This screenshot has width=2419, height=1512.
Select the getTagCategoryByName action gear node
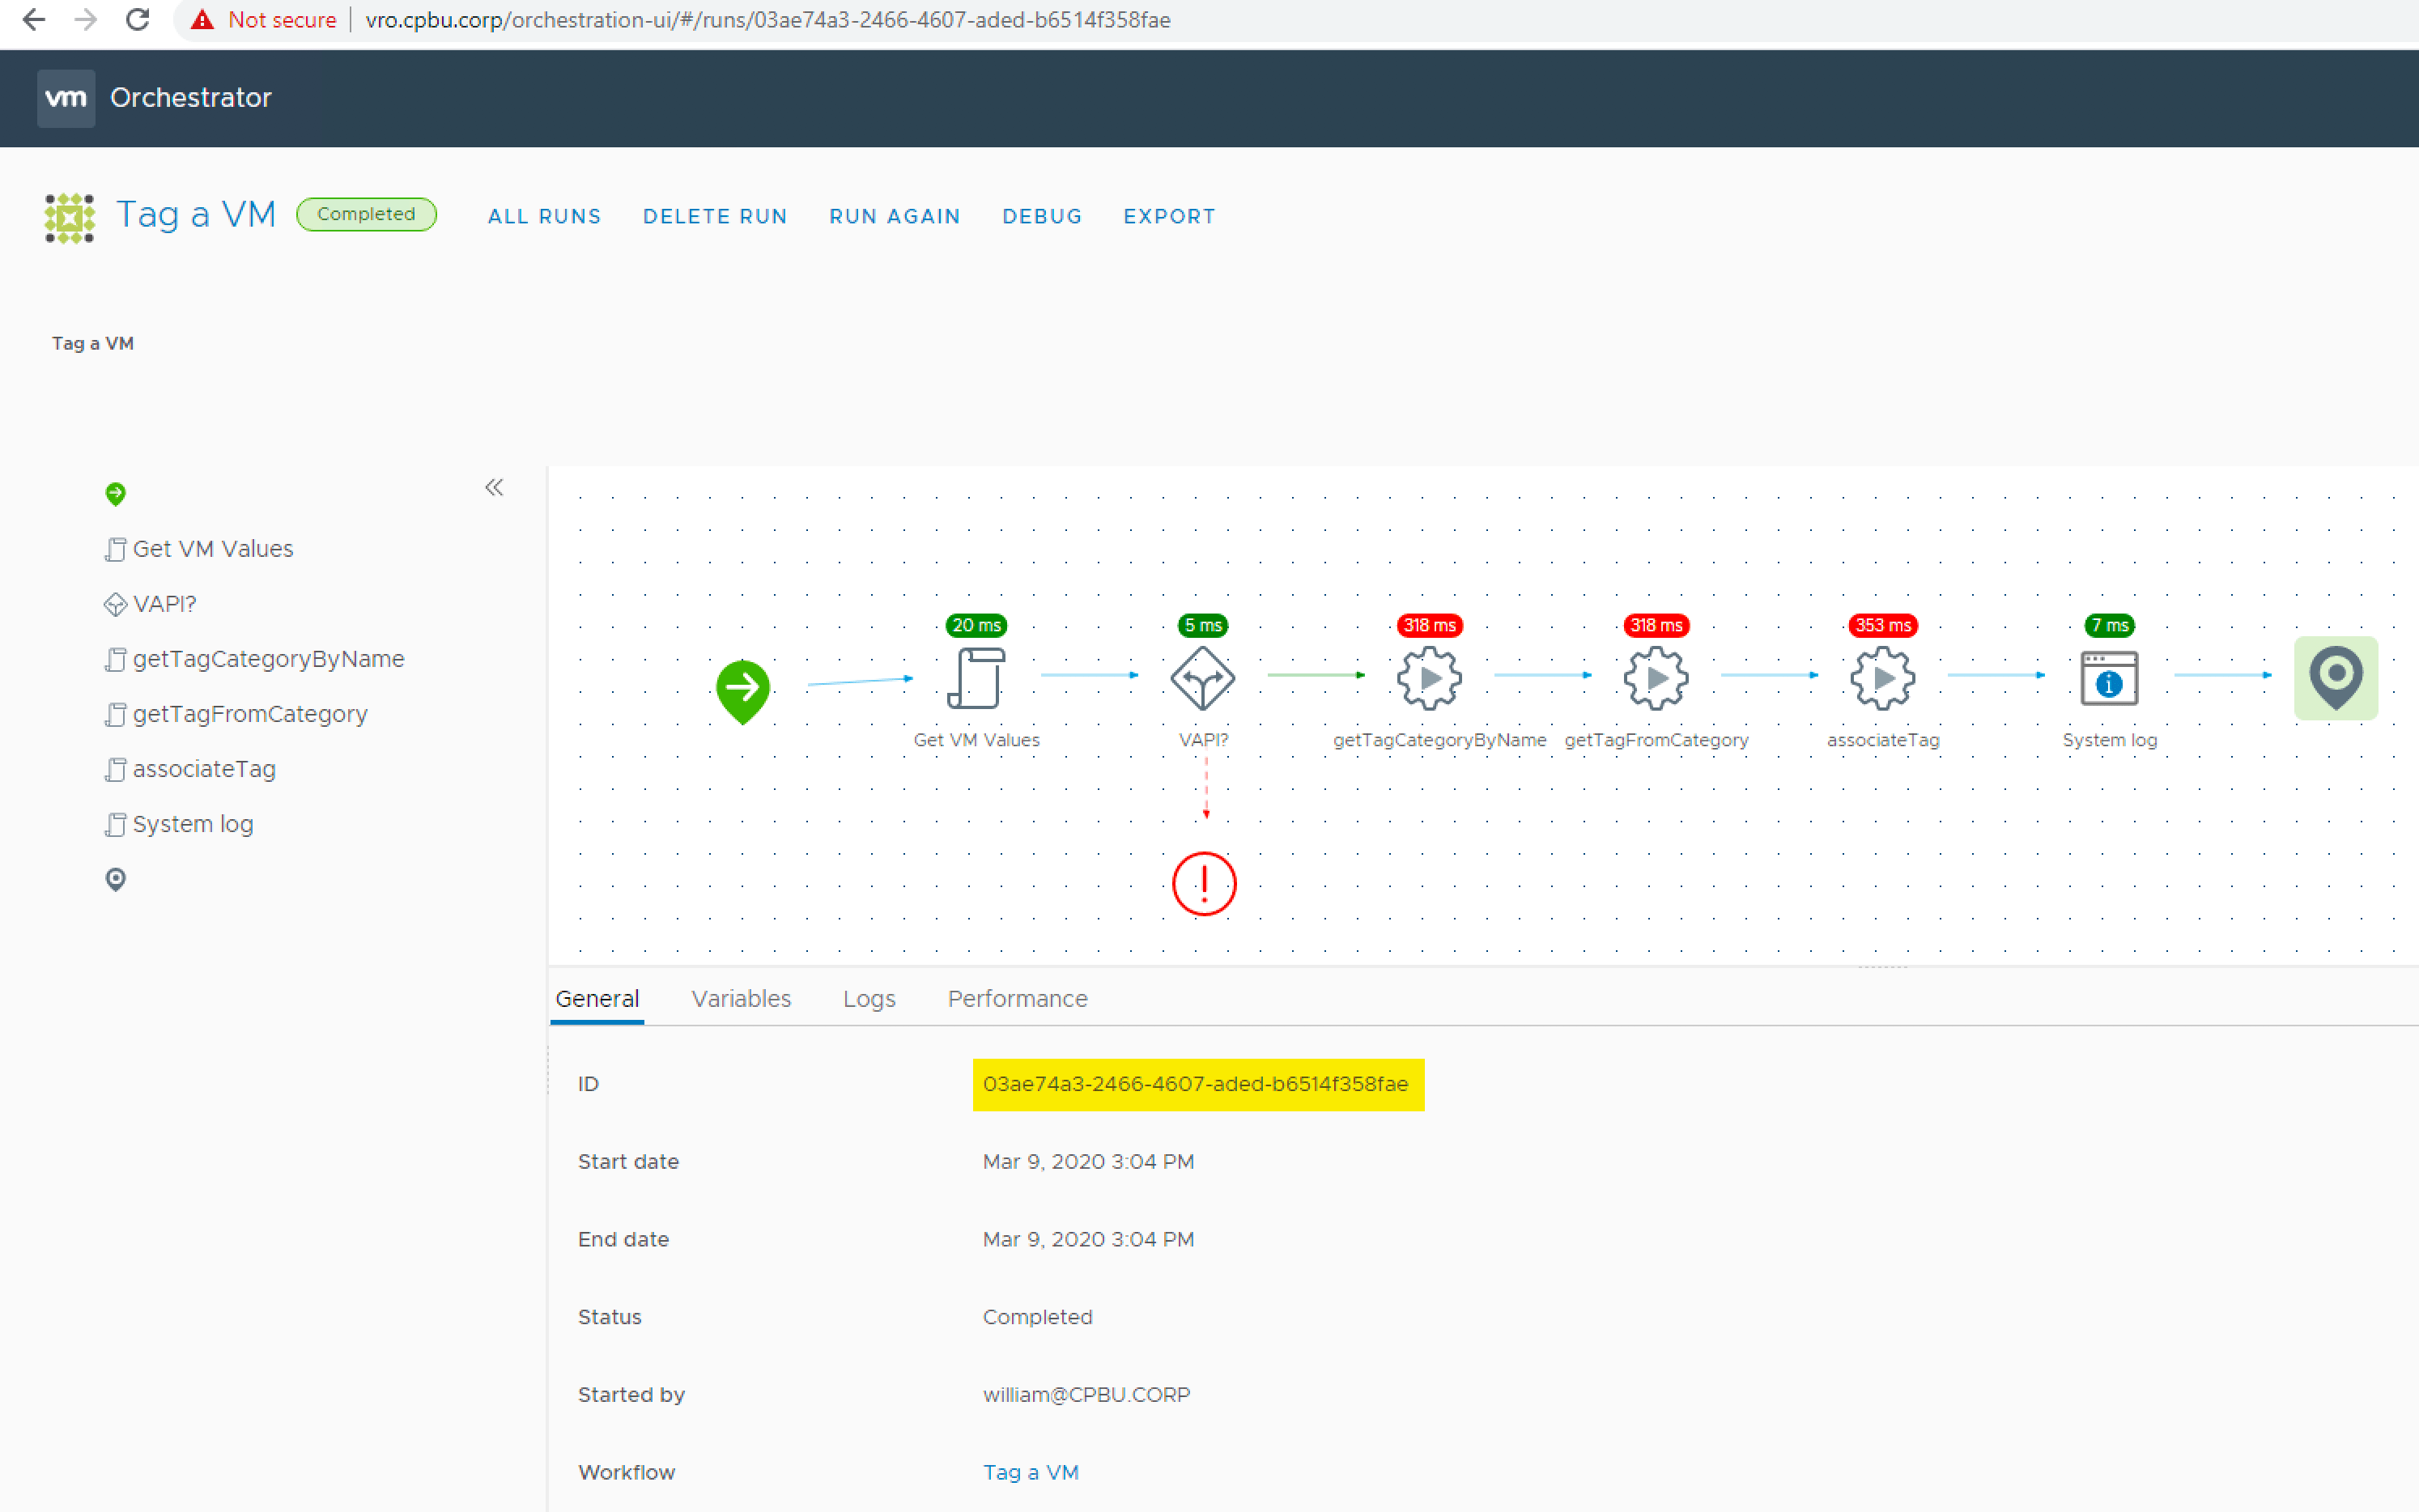(x=1429, y=679)
